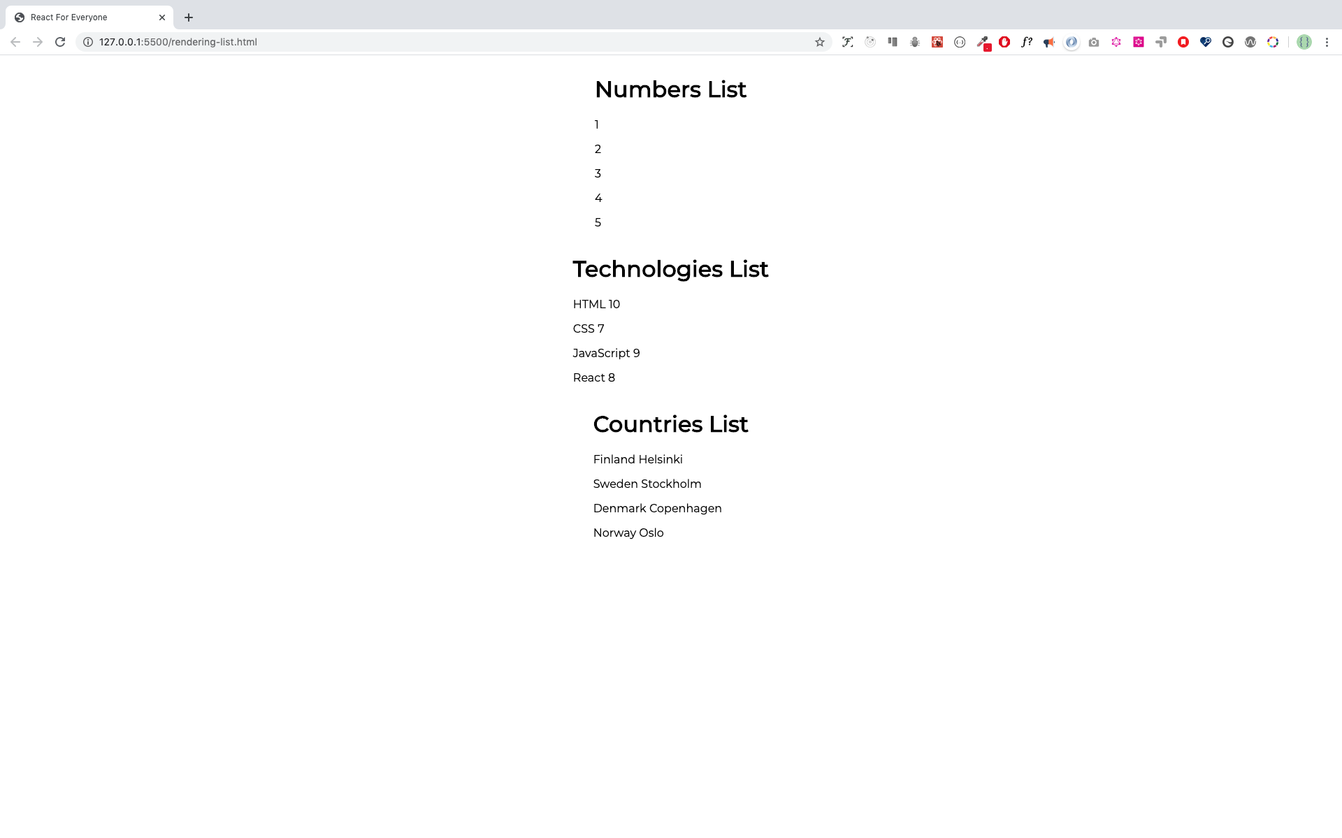Click the number 4 list item
1342x838 pixels.
(598, 198)
